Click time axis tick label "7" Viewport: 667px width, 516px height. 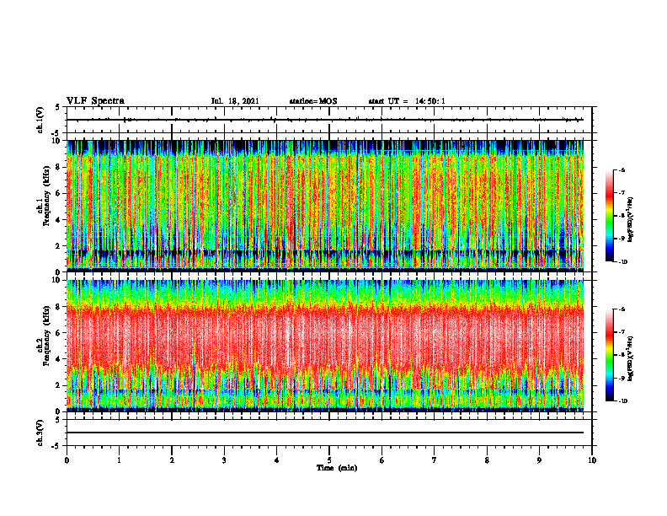pyautogui.click(x=435, y=460)
